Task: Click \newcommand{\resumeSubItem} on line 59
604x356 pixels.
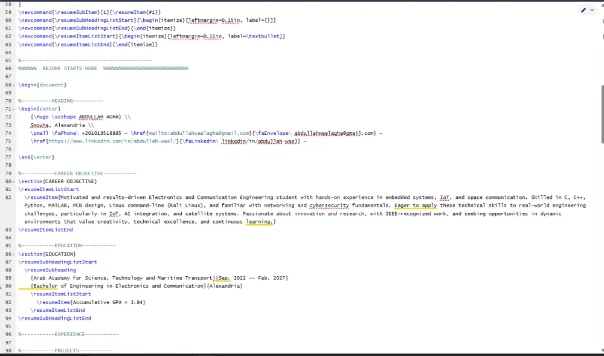Action: point(58,12)
